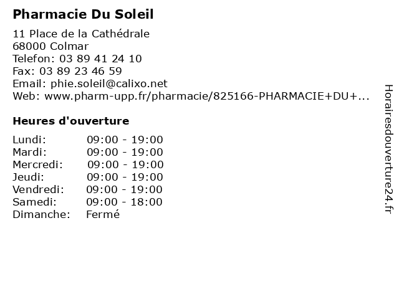Click the Fermé status for Dimanche
The height and width of the screenshot is (299, 399).
coord(103,214)
